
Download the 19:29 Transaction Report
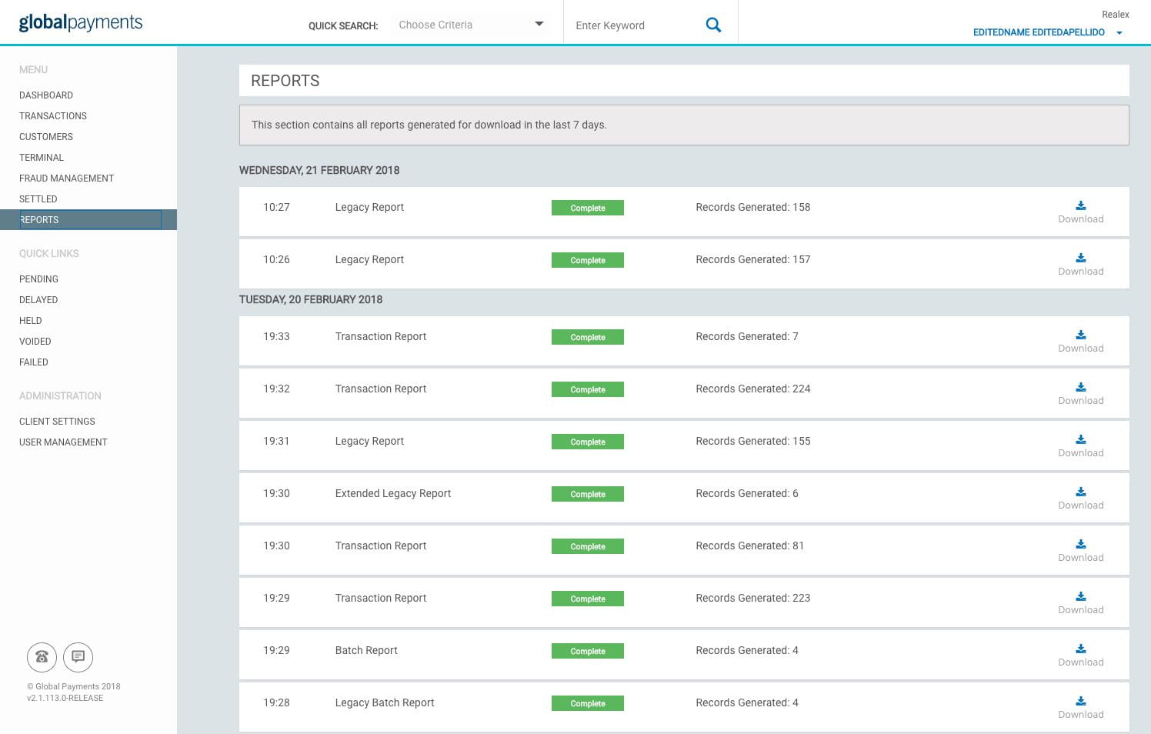coord(1080,602)
